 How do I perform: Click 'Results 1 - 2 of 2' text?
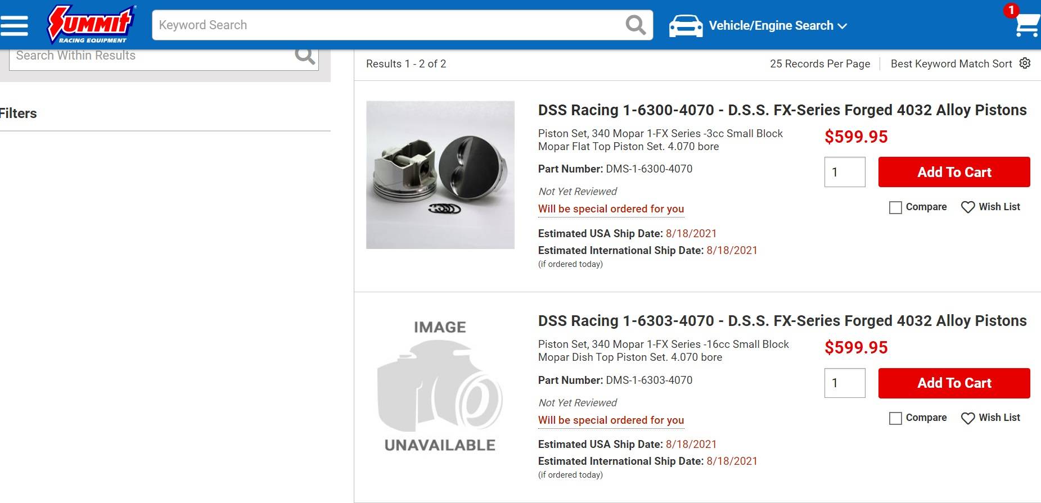coord(406,64)
